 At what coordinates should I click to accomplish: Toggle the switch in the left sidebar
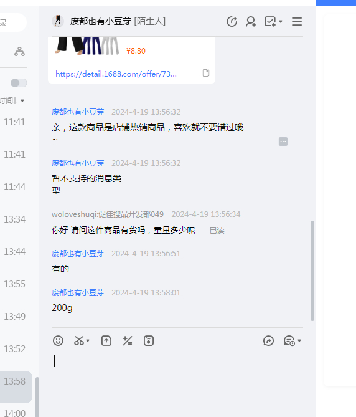19,83
